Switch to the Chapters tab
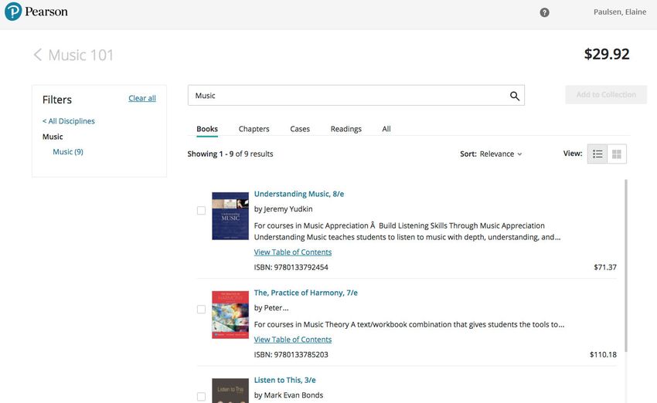 coord(254,129)
